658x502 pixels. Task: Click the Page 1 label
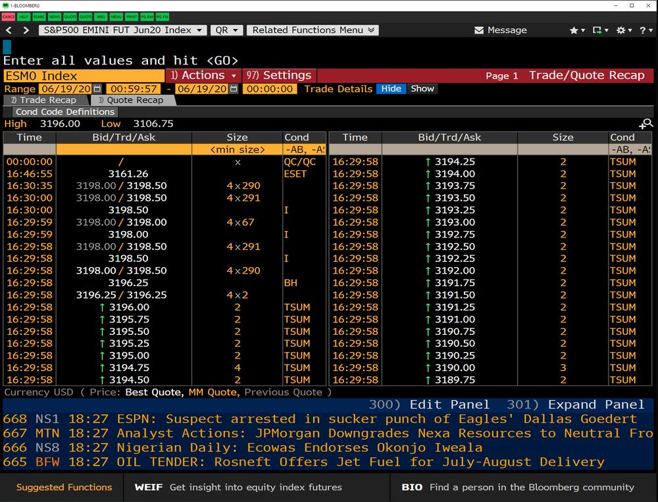[x=502, y=76]
